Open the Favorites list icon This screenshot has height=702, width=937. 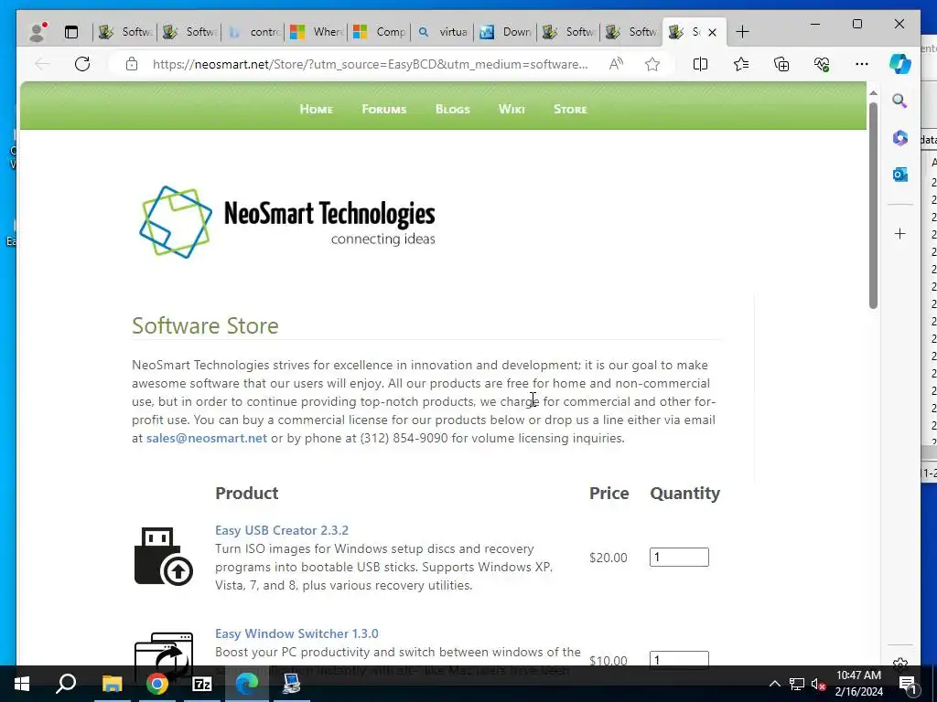(741, 64)
